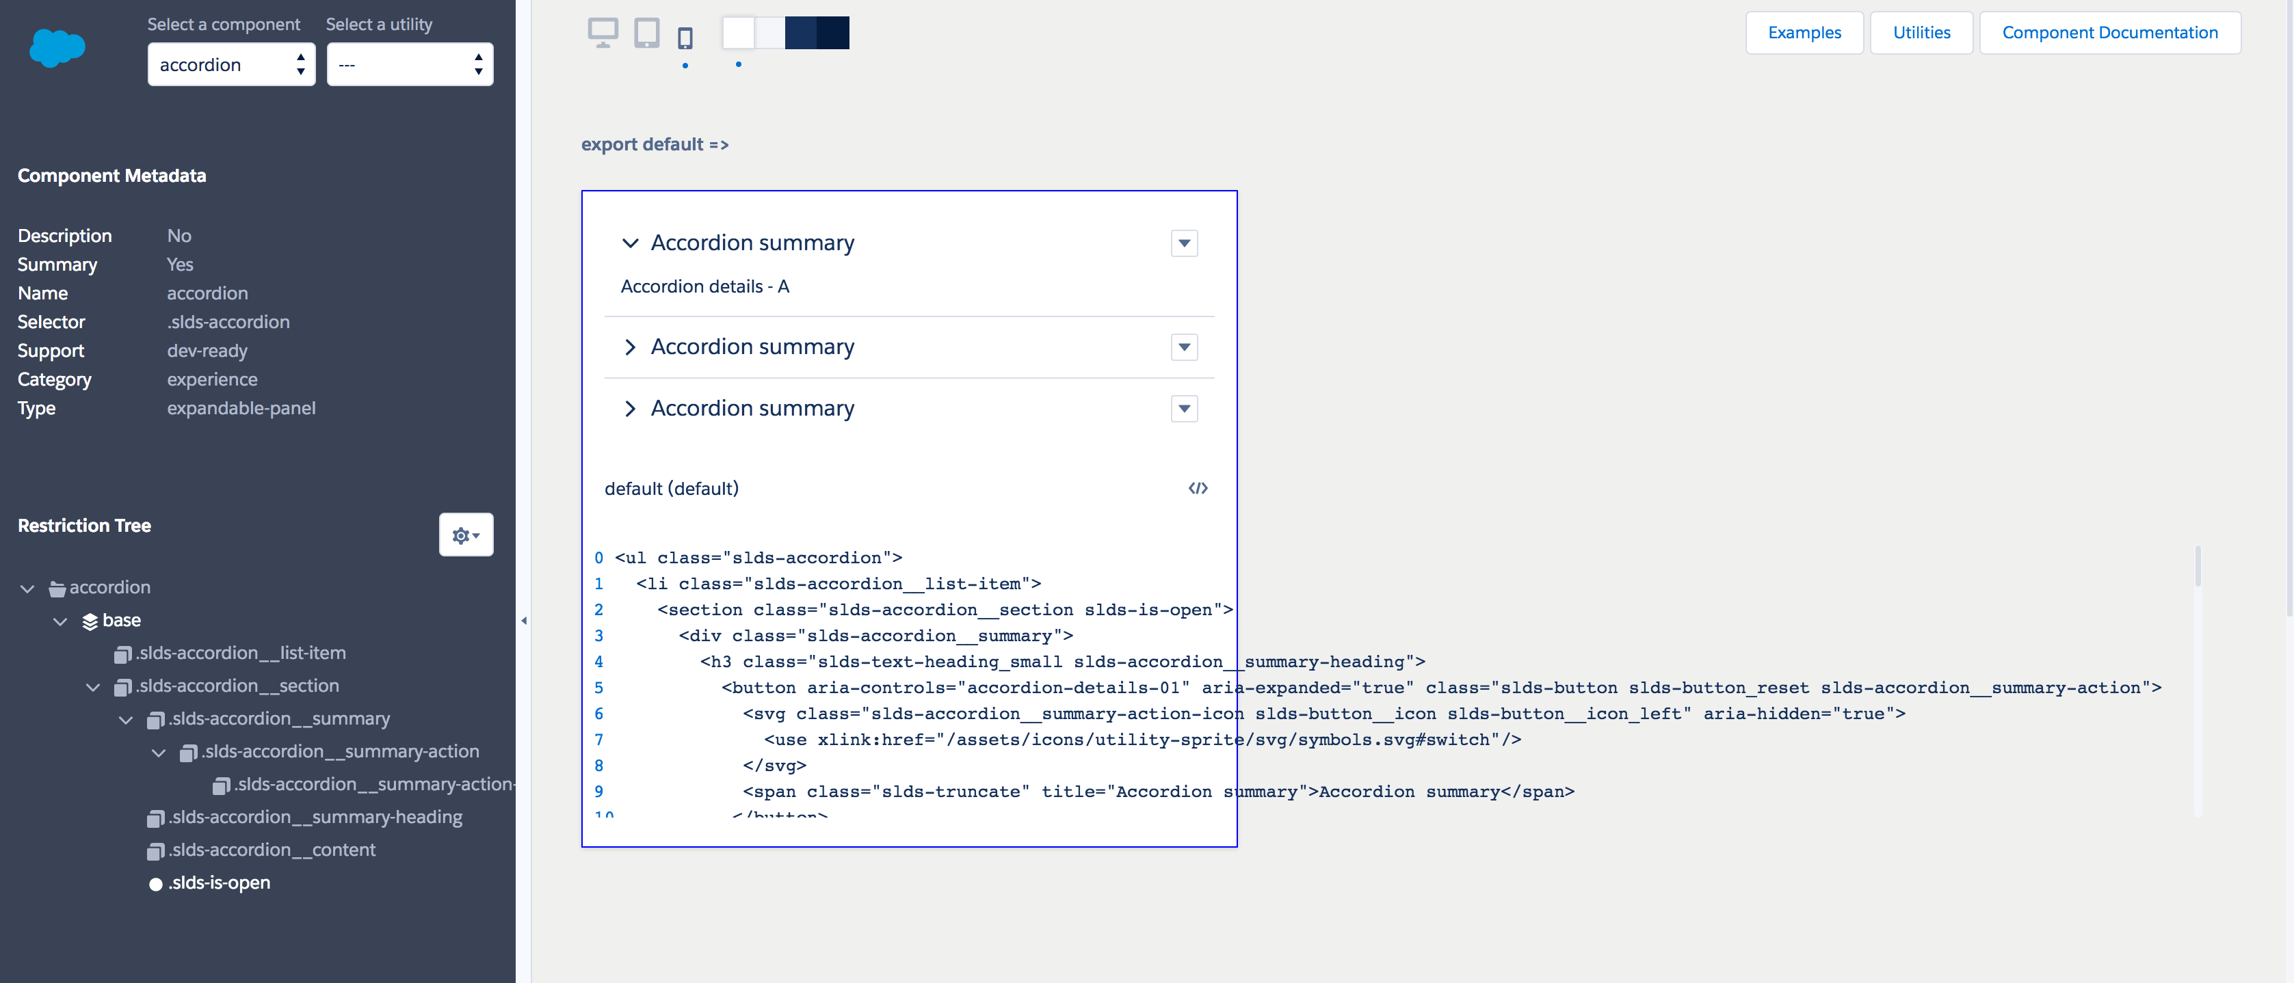The image size is (2294, 983).
Task: Click the Salesforce cloud logo
Action: point(57,48)
